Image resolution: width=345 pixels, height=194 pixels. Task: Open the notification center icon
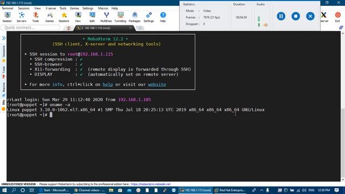[336, 190]
